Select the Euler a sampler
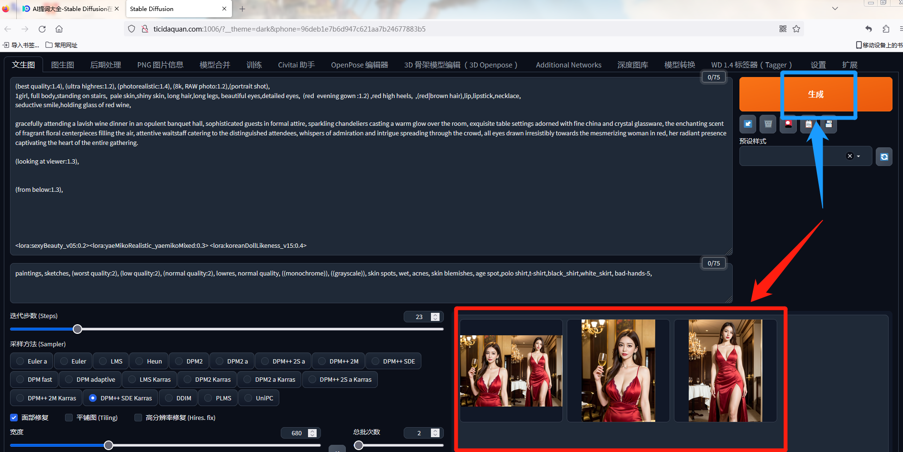903x452 pixels. pyautogui.click(x=20, y=361)
